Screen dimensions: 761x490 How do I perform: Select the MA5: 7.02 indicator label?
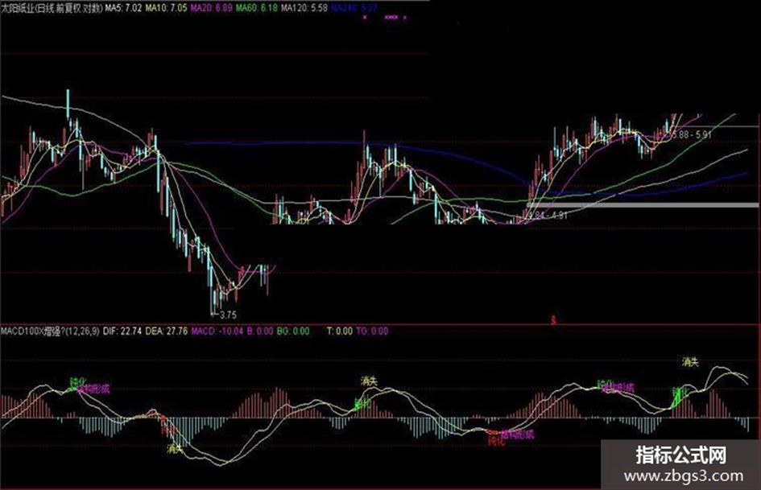[x=124, y=8]
